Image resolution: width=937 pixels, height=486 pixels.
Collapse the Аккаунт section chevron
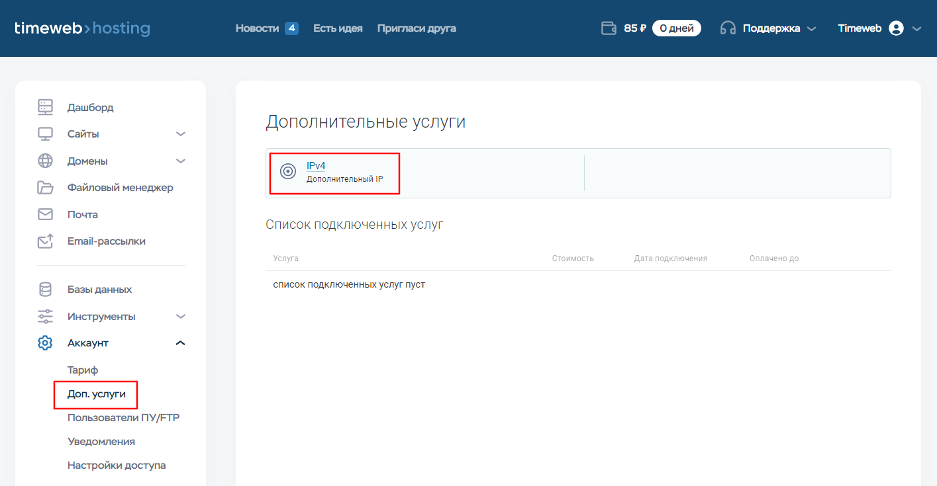[x=180, y=343]
